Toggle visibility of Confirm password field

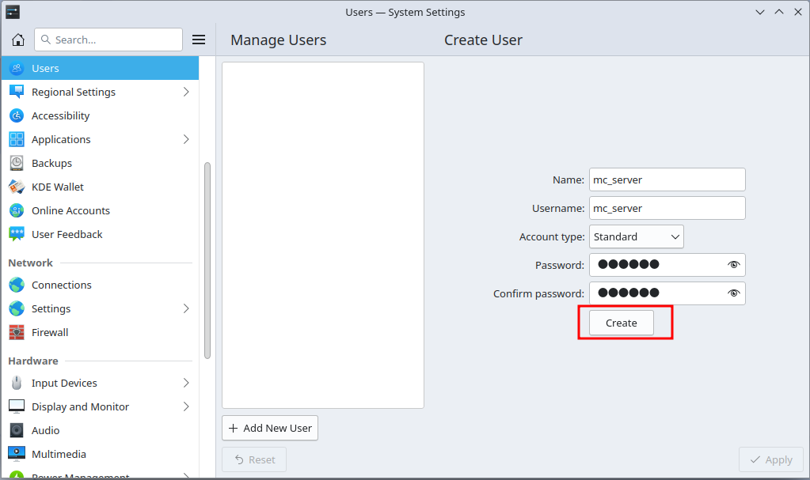733,293
